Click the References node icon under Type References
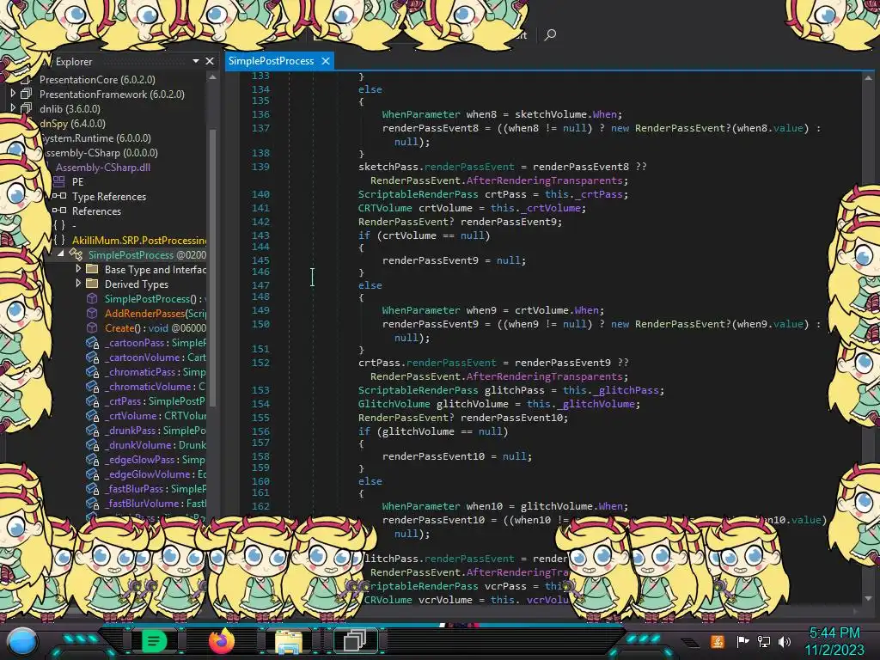Viewport: 880px width, 660px height. coord(59,211)
